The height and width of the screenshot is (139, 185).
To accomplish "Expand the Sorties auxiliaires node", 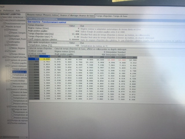I will [8, 123].
